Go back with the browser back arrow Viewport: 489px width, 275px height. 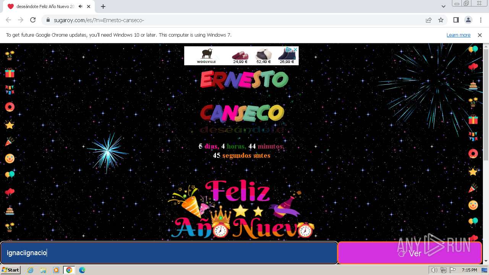pos(8,20)
